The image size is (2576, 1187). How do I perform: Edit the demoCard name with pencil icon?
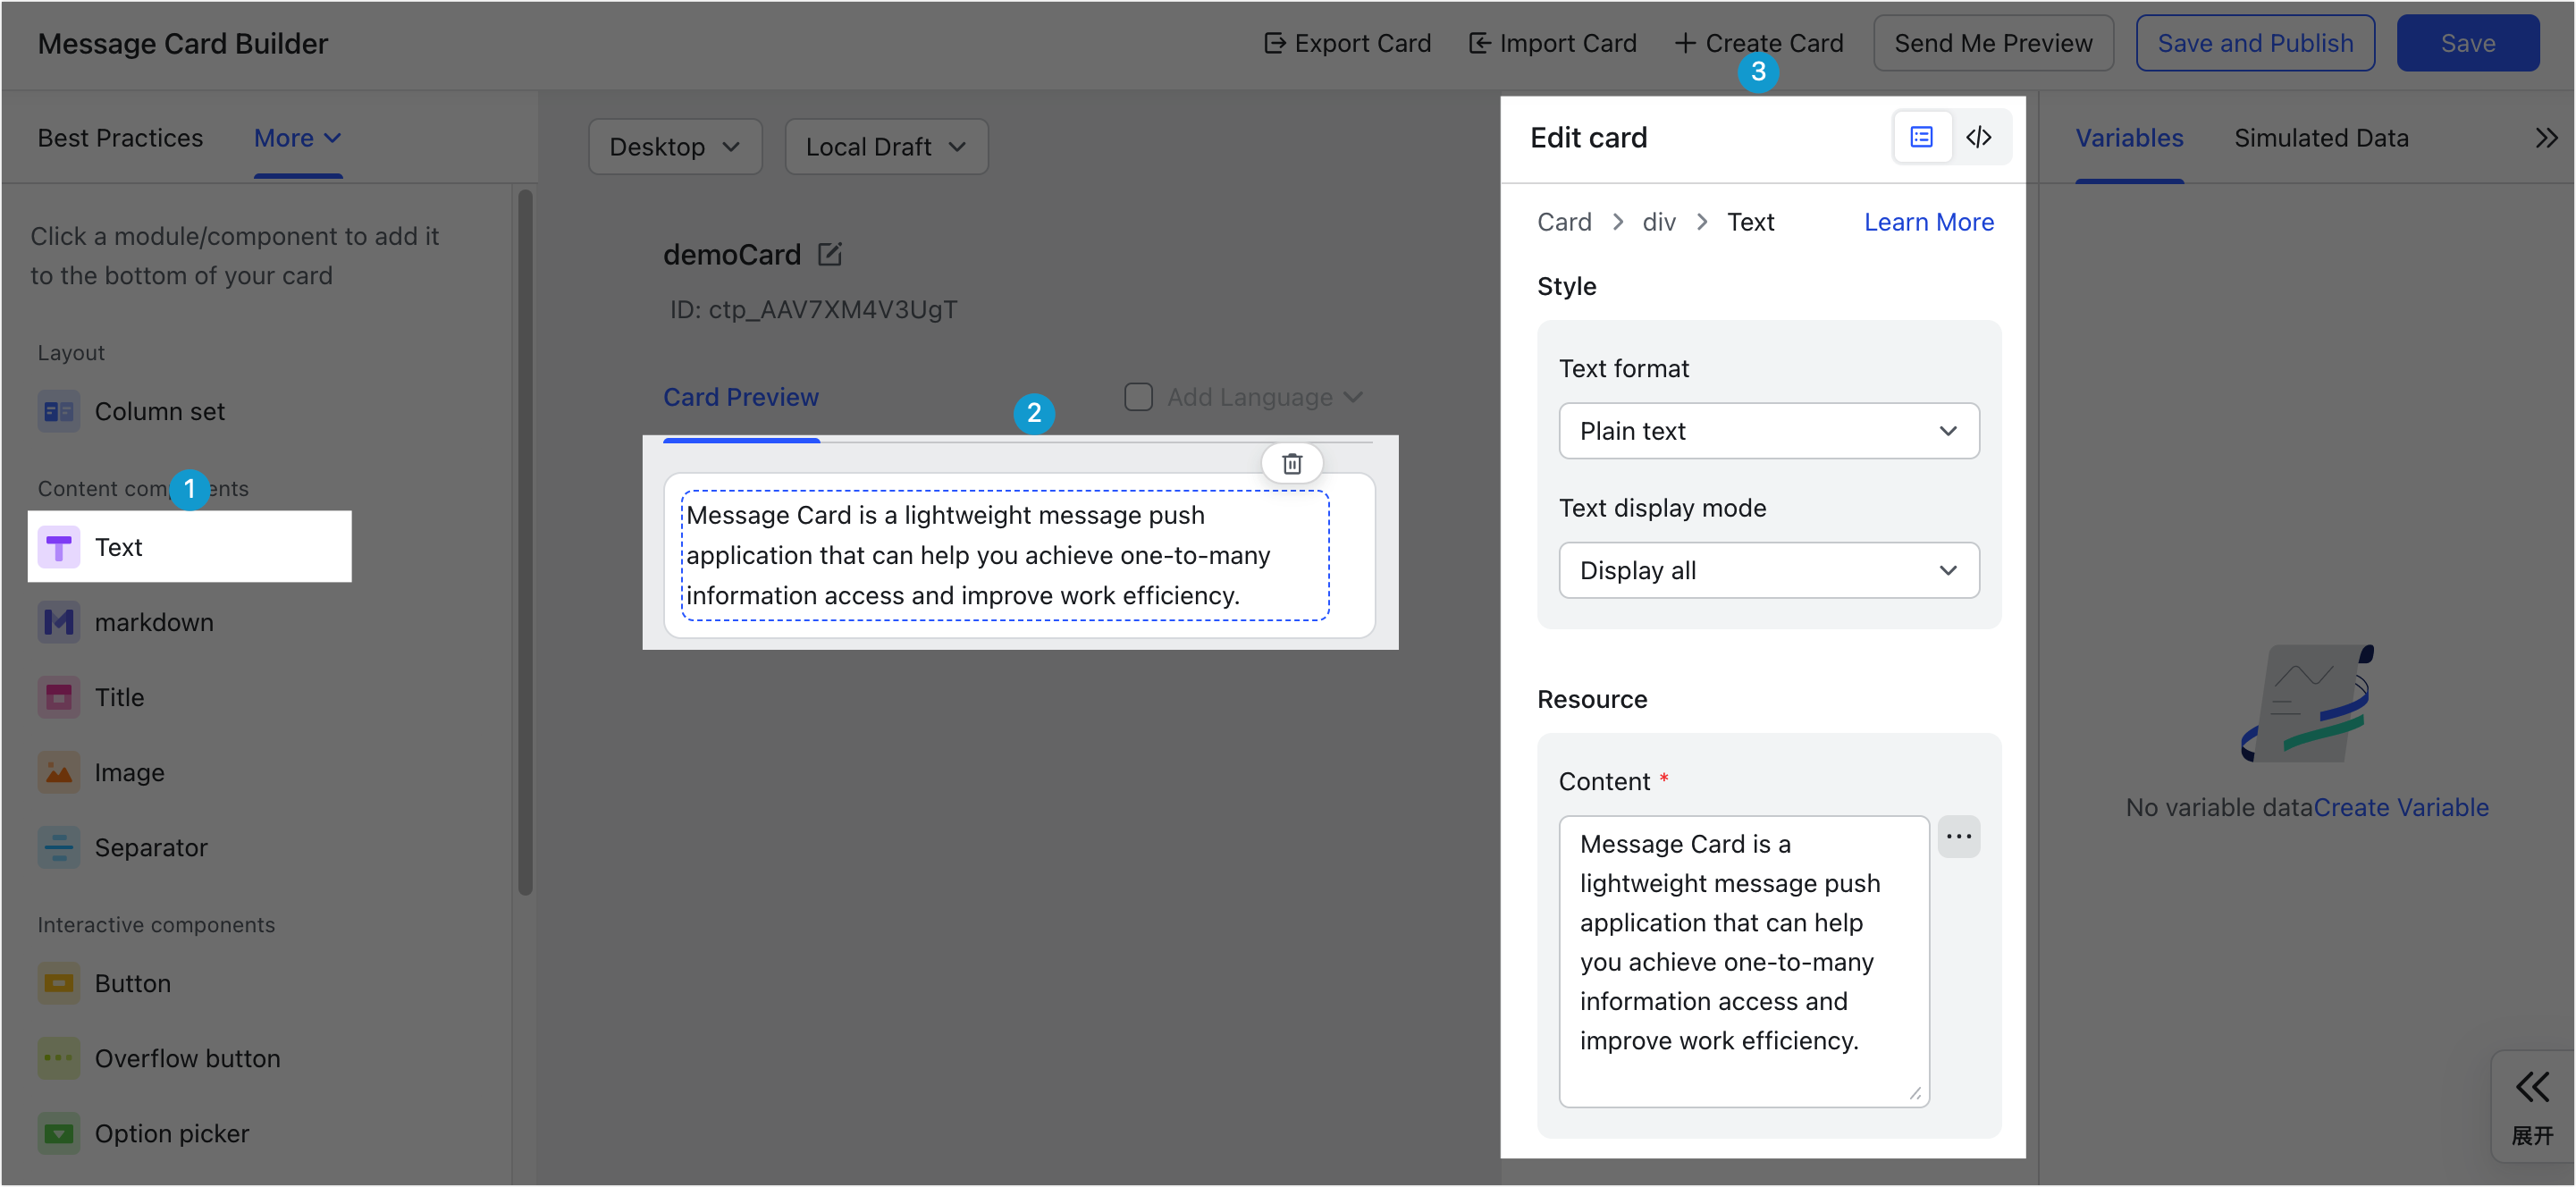pos(830,254)
